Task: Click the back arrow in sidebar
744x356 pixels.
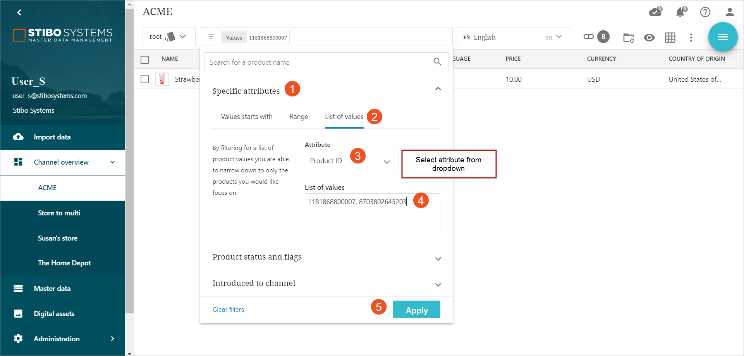Action: tap(19, 12)
